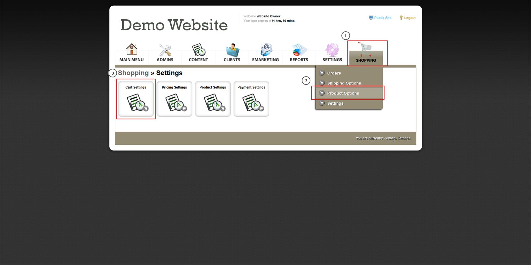Open the Settings gear icon
The height and width of the screenshot is (265, 531).
(332, 50)
